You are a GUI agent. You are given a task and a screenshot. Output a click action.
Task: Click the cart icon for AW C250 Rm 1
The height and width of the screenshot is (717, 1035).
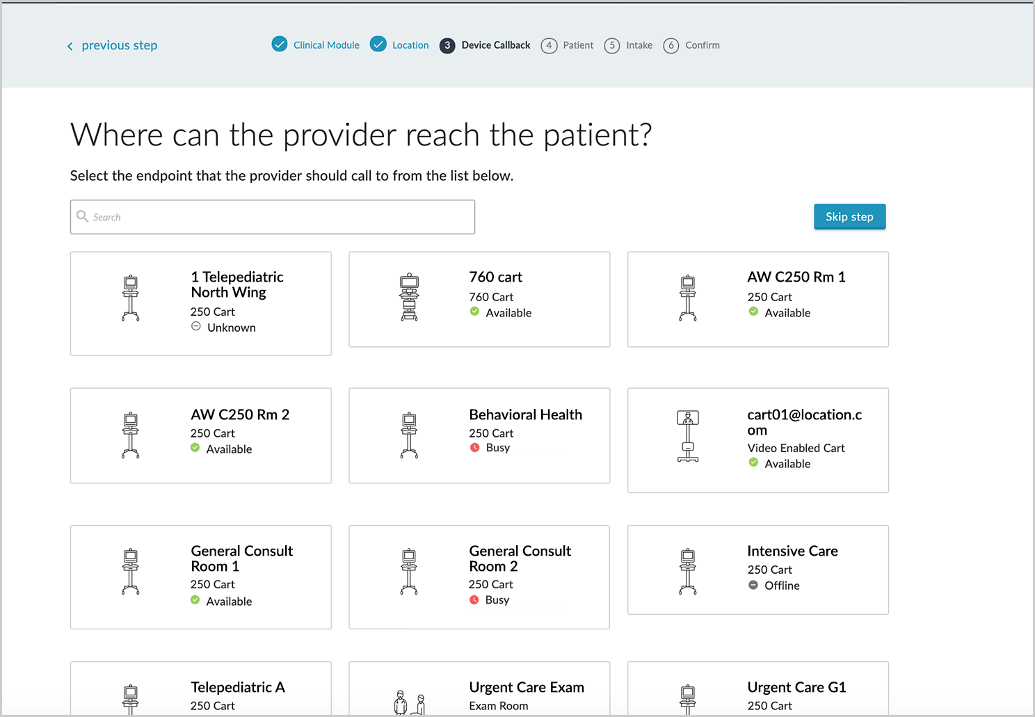pyautogui.click(x=688, y=298)
